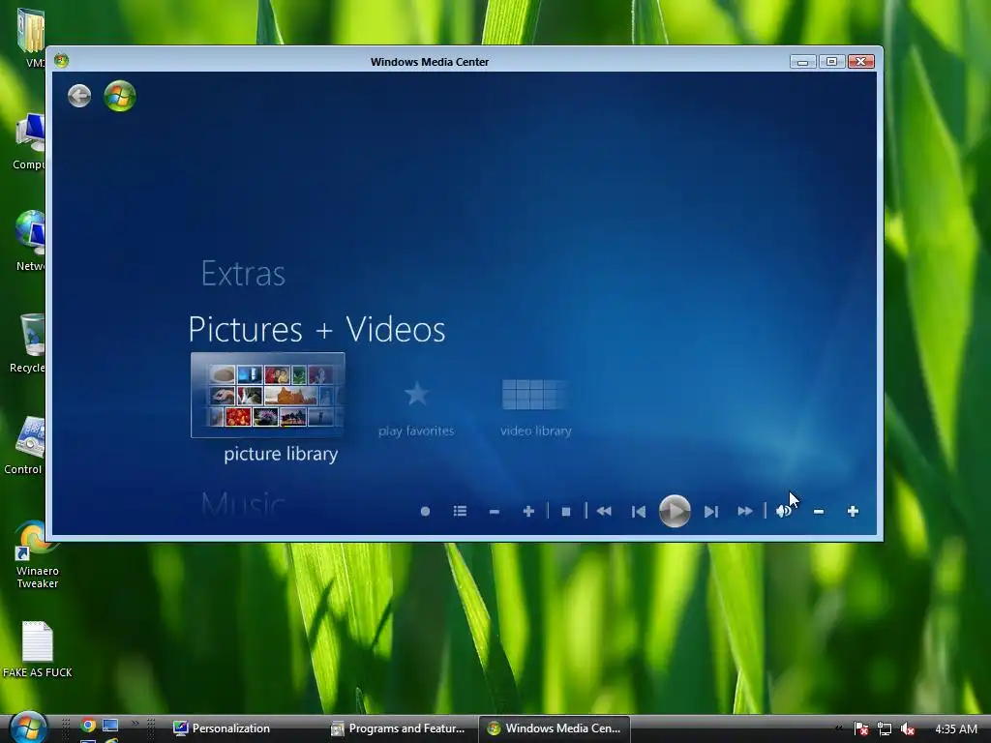Click the Rewind button

(x=604, y=511)
